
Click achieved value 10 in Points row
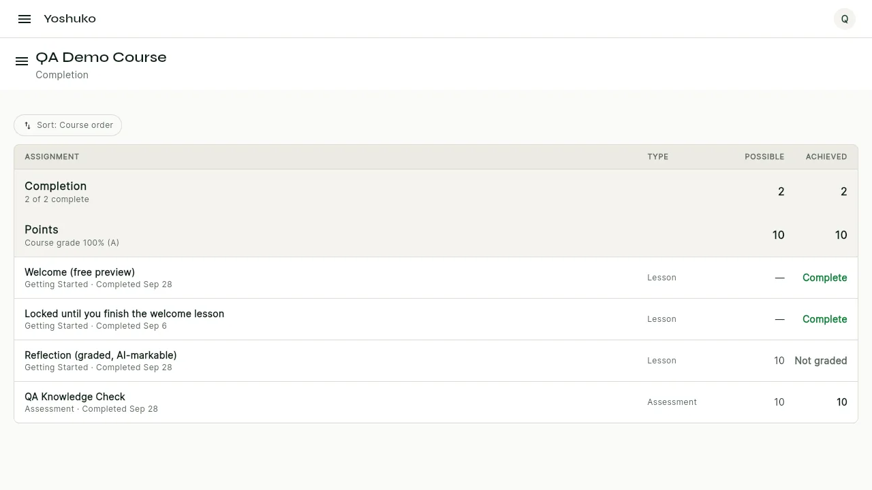[841, 235]
